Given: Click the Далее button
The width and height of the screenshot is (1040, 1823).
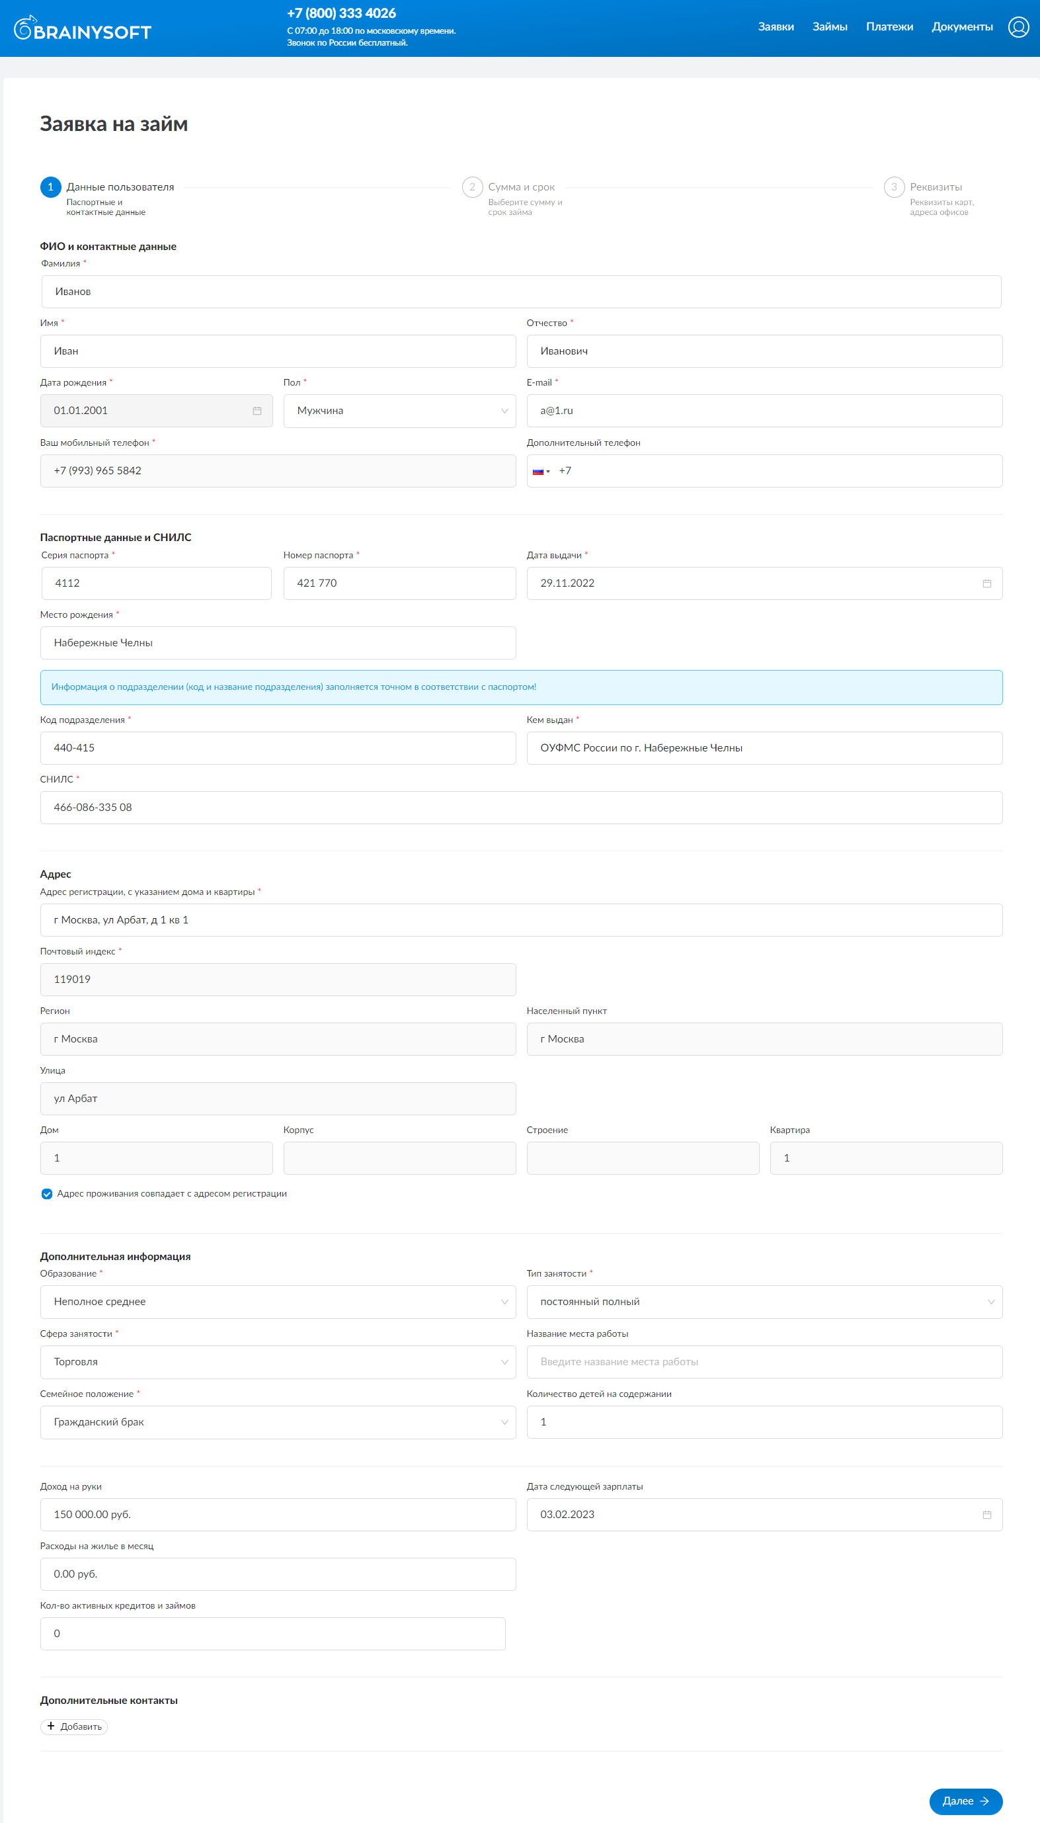Looking at the screenshot, I should coord(965,1801).
